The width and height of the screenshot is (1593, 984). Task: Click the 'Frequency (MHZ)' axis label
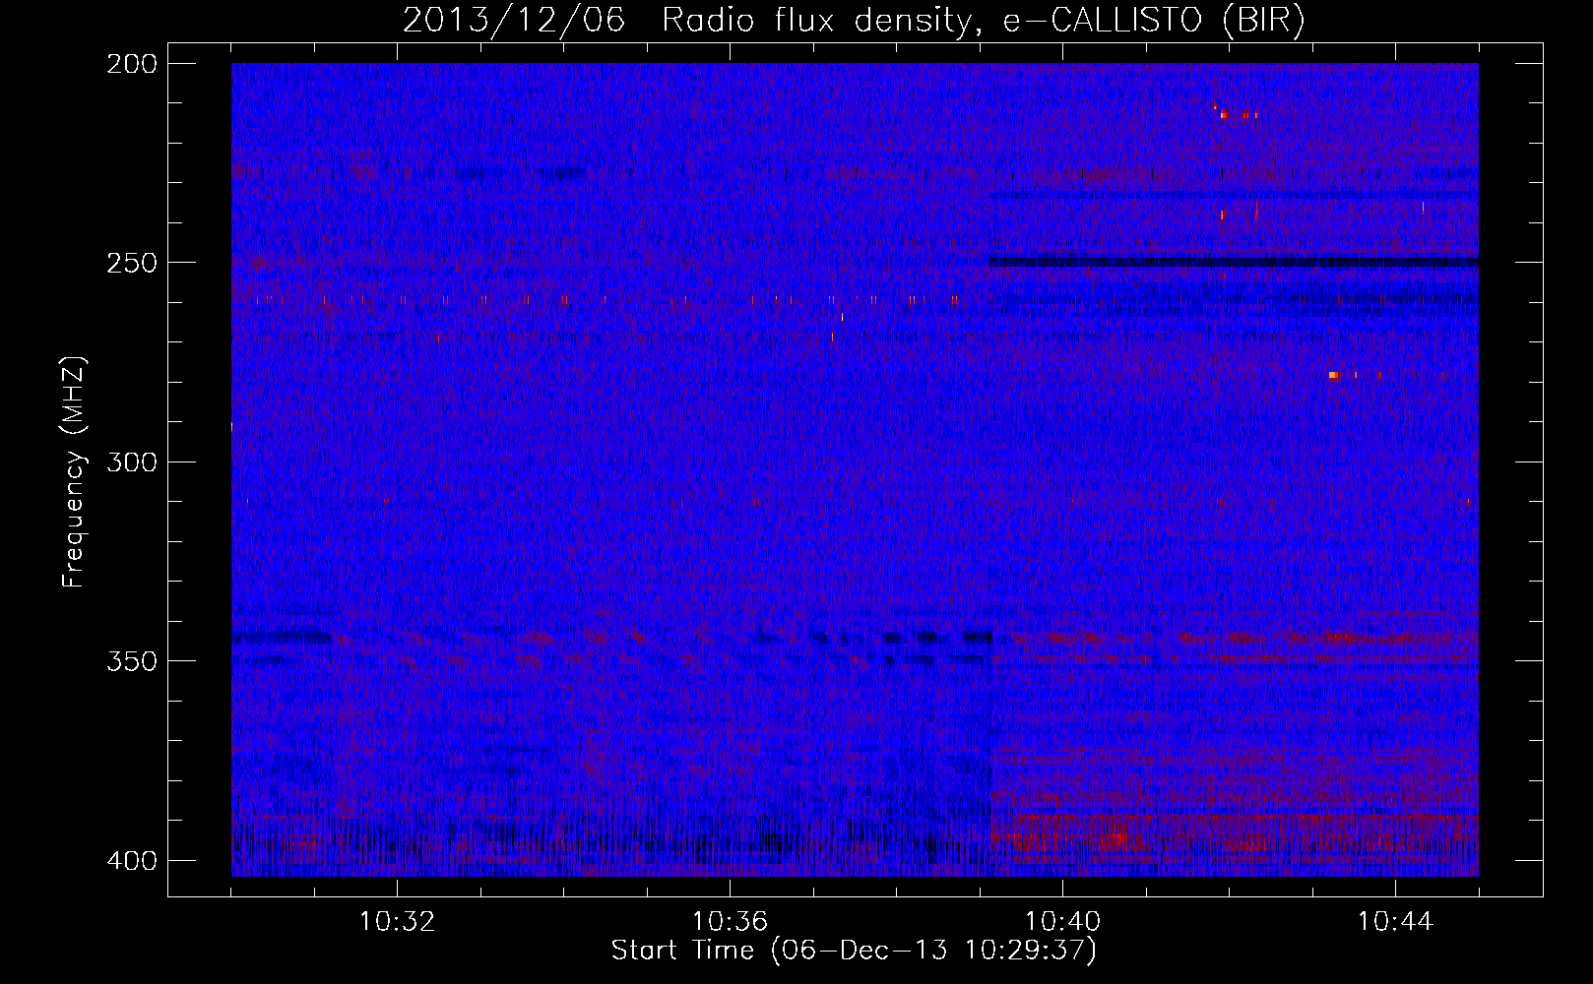[x=74, y=472]
